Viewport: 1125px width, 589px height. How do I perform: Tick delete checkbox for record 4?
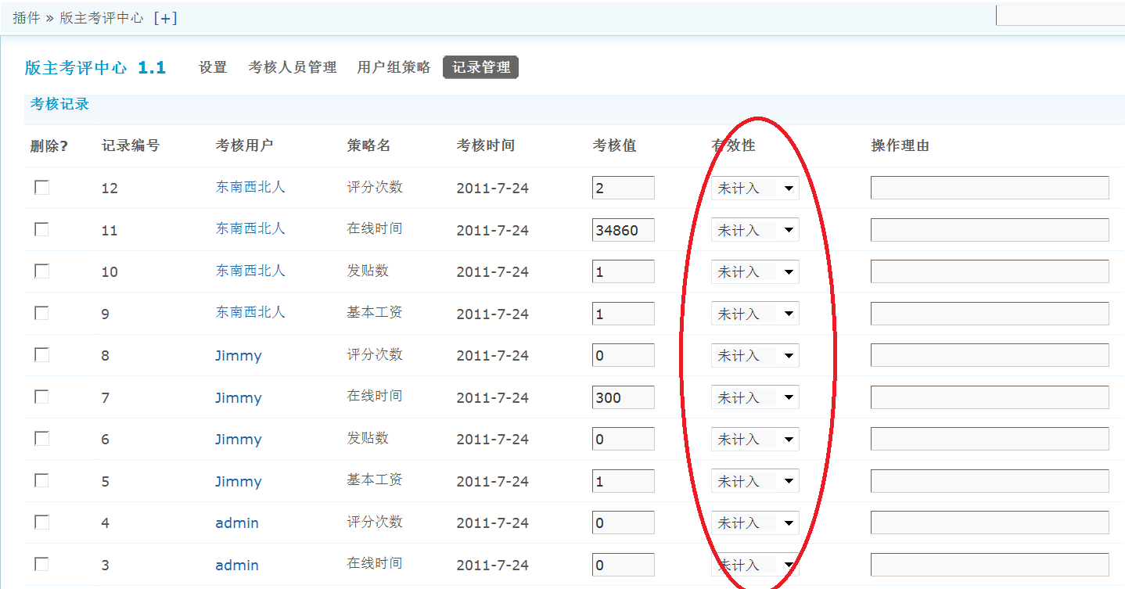pos(41,523)
